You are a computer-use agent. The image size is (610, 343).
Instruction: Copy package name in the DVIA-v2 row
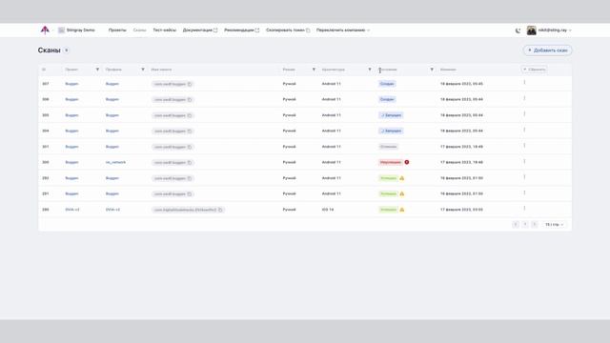[x=220, y=210]
